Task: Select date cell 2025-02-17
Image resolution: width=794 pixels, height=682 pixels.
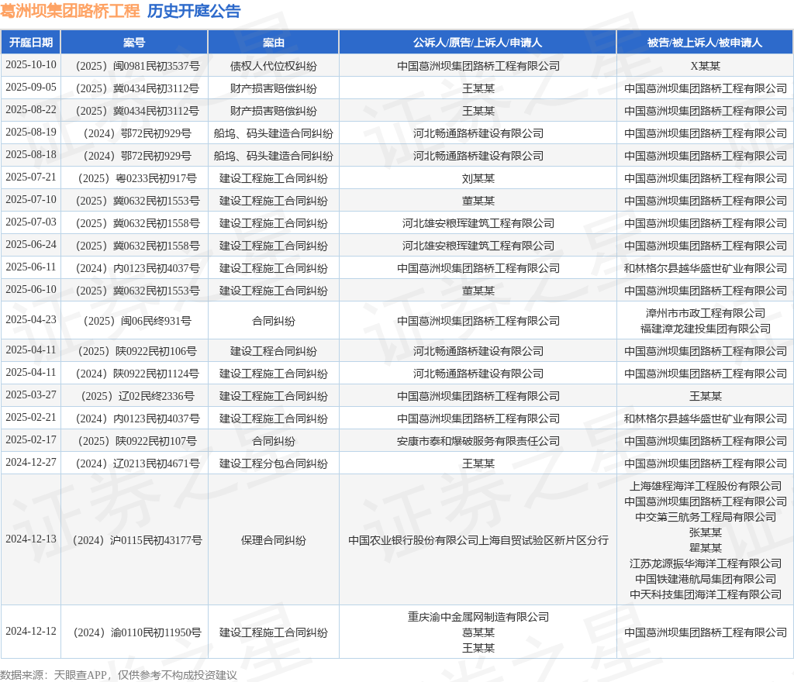Action: pos(31,439)
